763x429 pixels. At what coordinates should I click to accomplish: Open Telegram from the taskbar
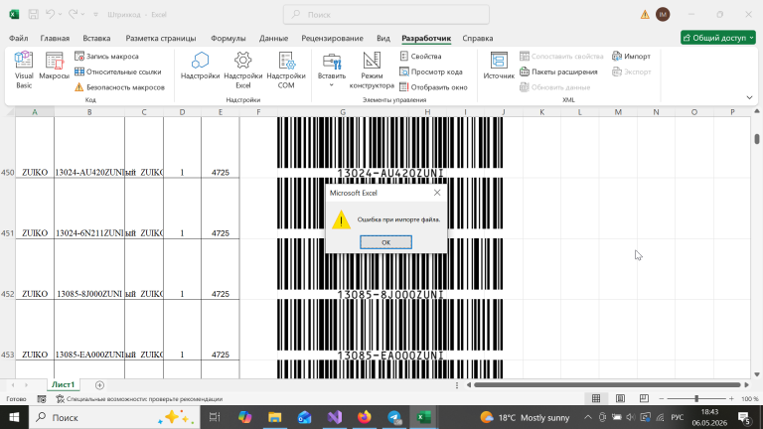394,417
